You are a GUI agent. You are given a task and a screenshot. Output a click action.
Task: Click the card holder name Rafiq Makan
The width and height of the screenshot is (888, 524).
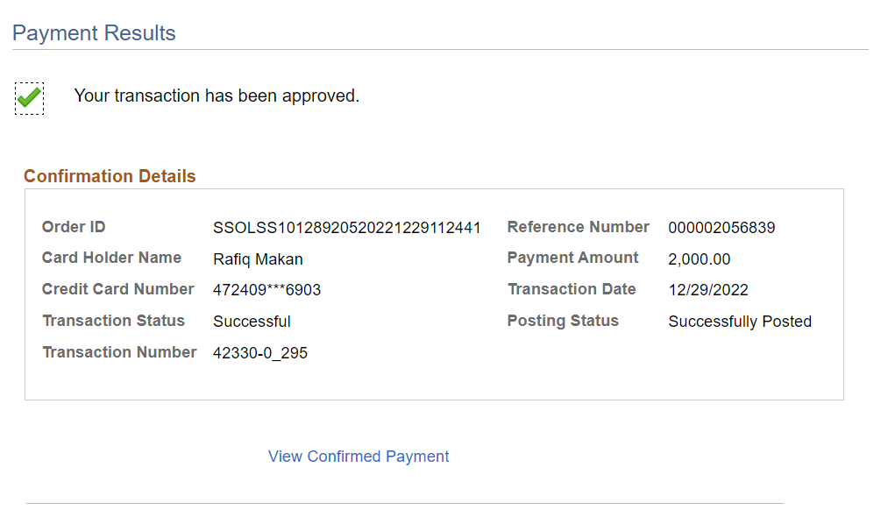tap(258, 259)
